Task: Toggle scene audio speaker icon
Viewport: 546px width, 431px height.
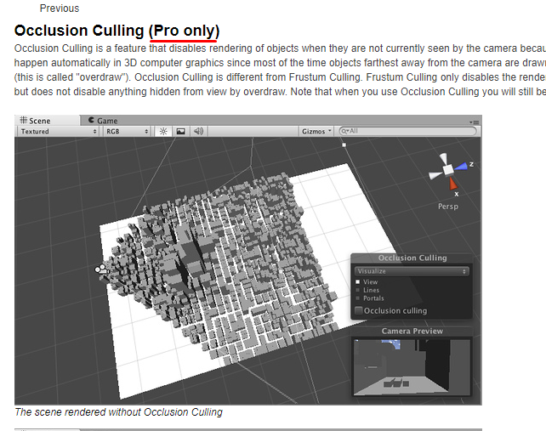Action: (x=198, y=131)
